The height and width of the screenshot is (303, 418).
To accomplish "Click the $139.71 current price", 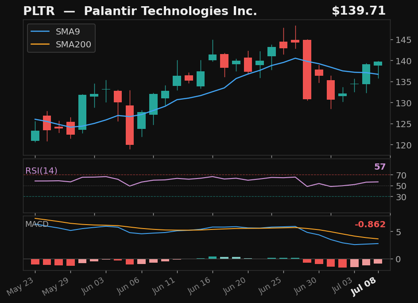I will [359, 11].
